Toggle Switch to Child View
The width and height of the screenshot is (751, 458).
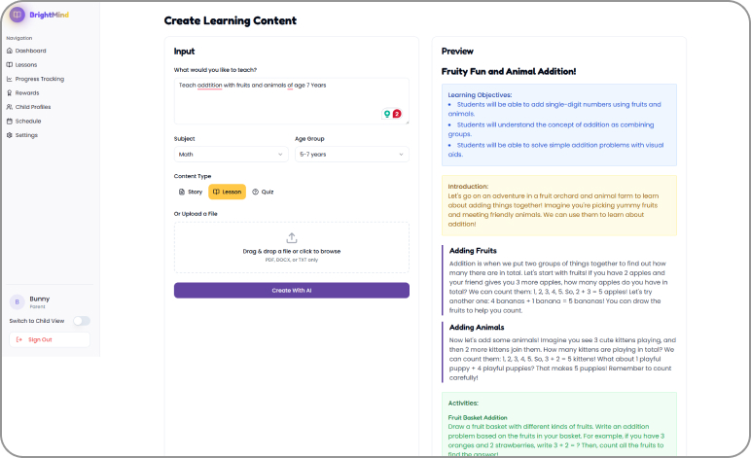point(82,321)
